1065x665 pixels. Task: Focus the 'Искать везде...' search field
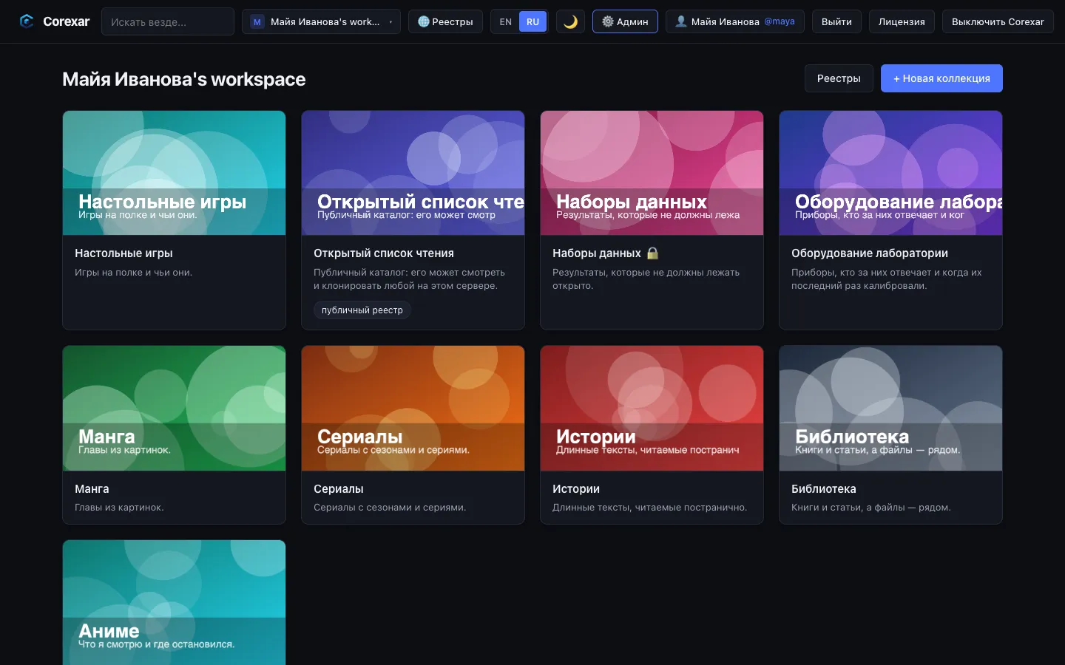click(x=168, y=21)
